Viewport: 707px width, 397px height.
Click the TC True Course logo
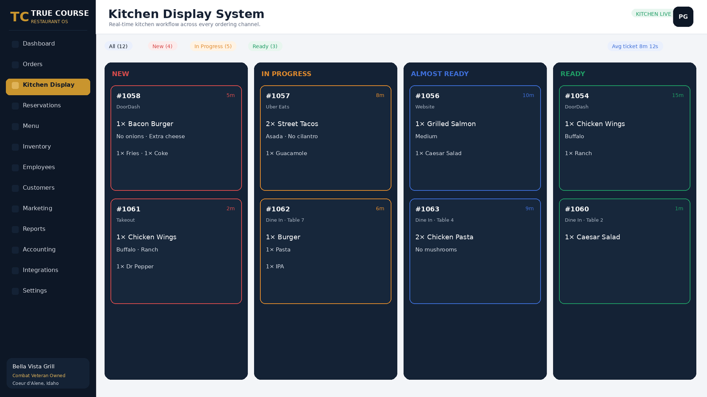(x=49, y=17)
